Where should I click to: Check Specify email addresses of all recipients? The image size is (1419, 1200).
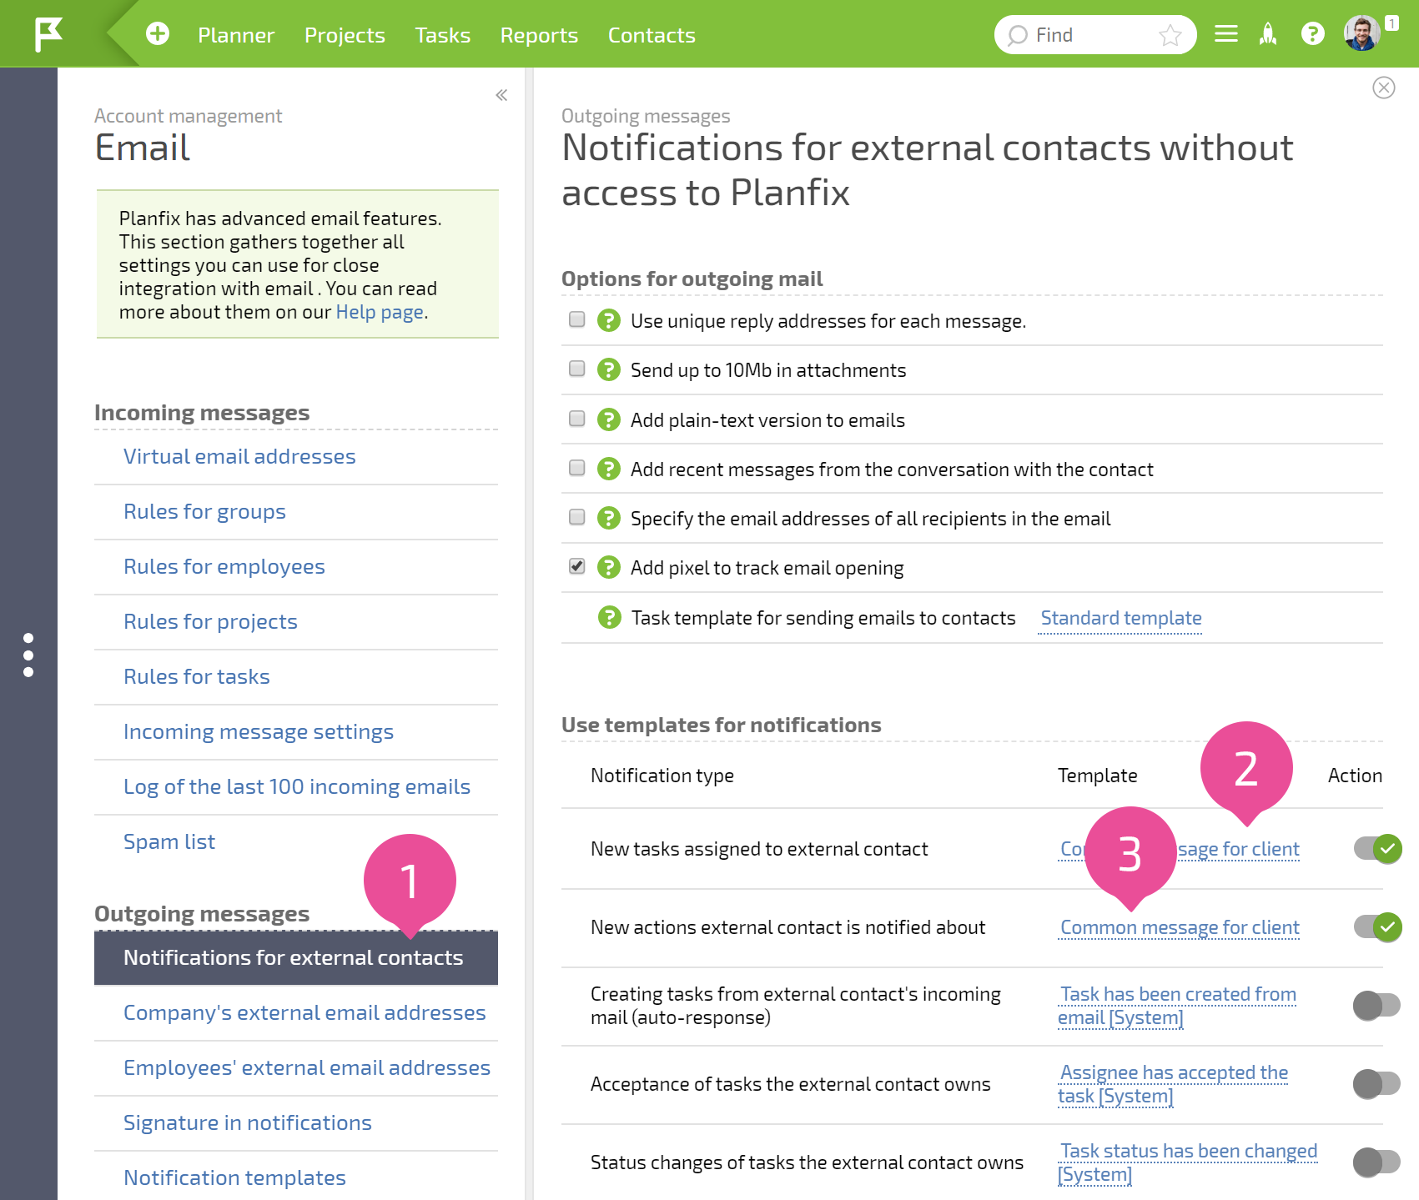576,517
